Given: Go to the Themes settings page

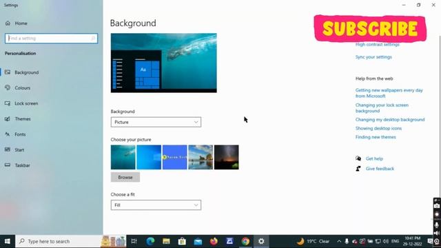Looking at the screenshot, I should (23, 119).
